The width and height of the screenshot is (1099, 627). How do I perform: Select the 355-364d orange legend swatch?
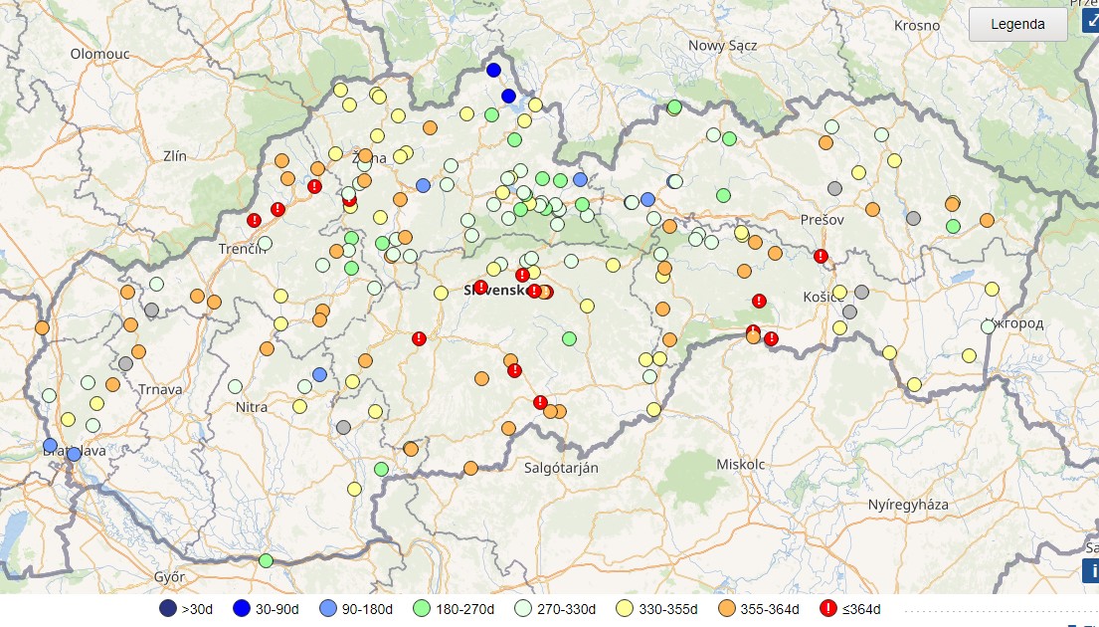(730, 608)
